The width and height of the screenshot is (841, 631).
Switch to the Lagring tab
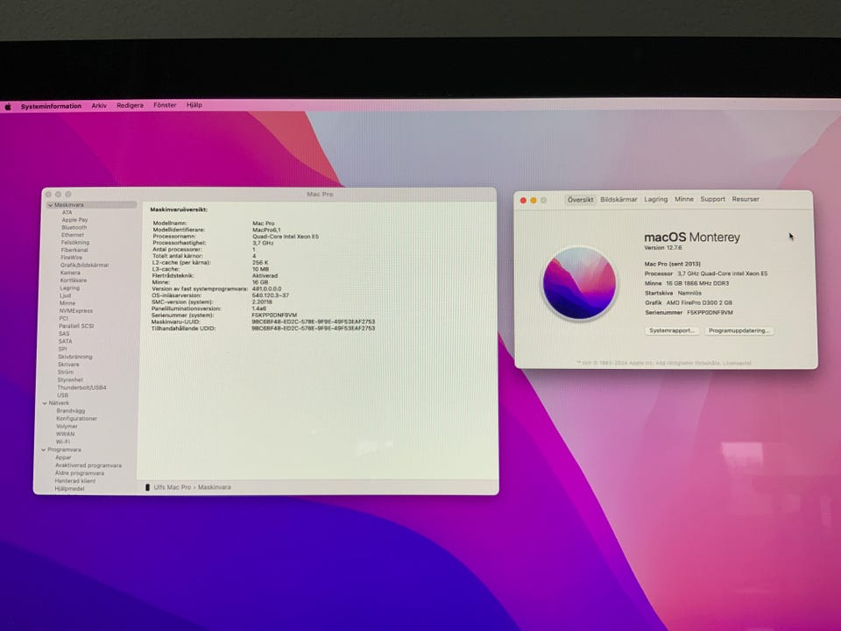(655, 200)
